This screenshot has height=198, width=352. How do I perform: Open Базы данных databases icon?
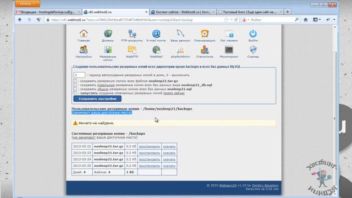click(180, 34)
